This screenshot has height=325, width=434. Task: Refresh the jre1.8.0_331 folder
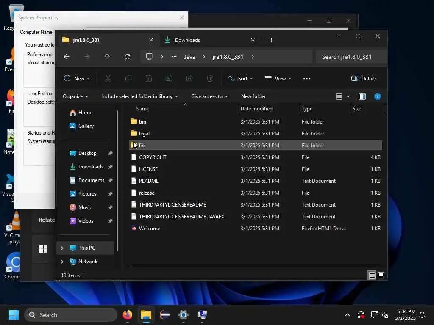127,57
